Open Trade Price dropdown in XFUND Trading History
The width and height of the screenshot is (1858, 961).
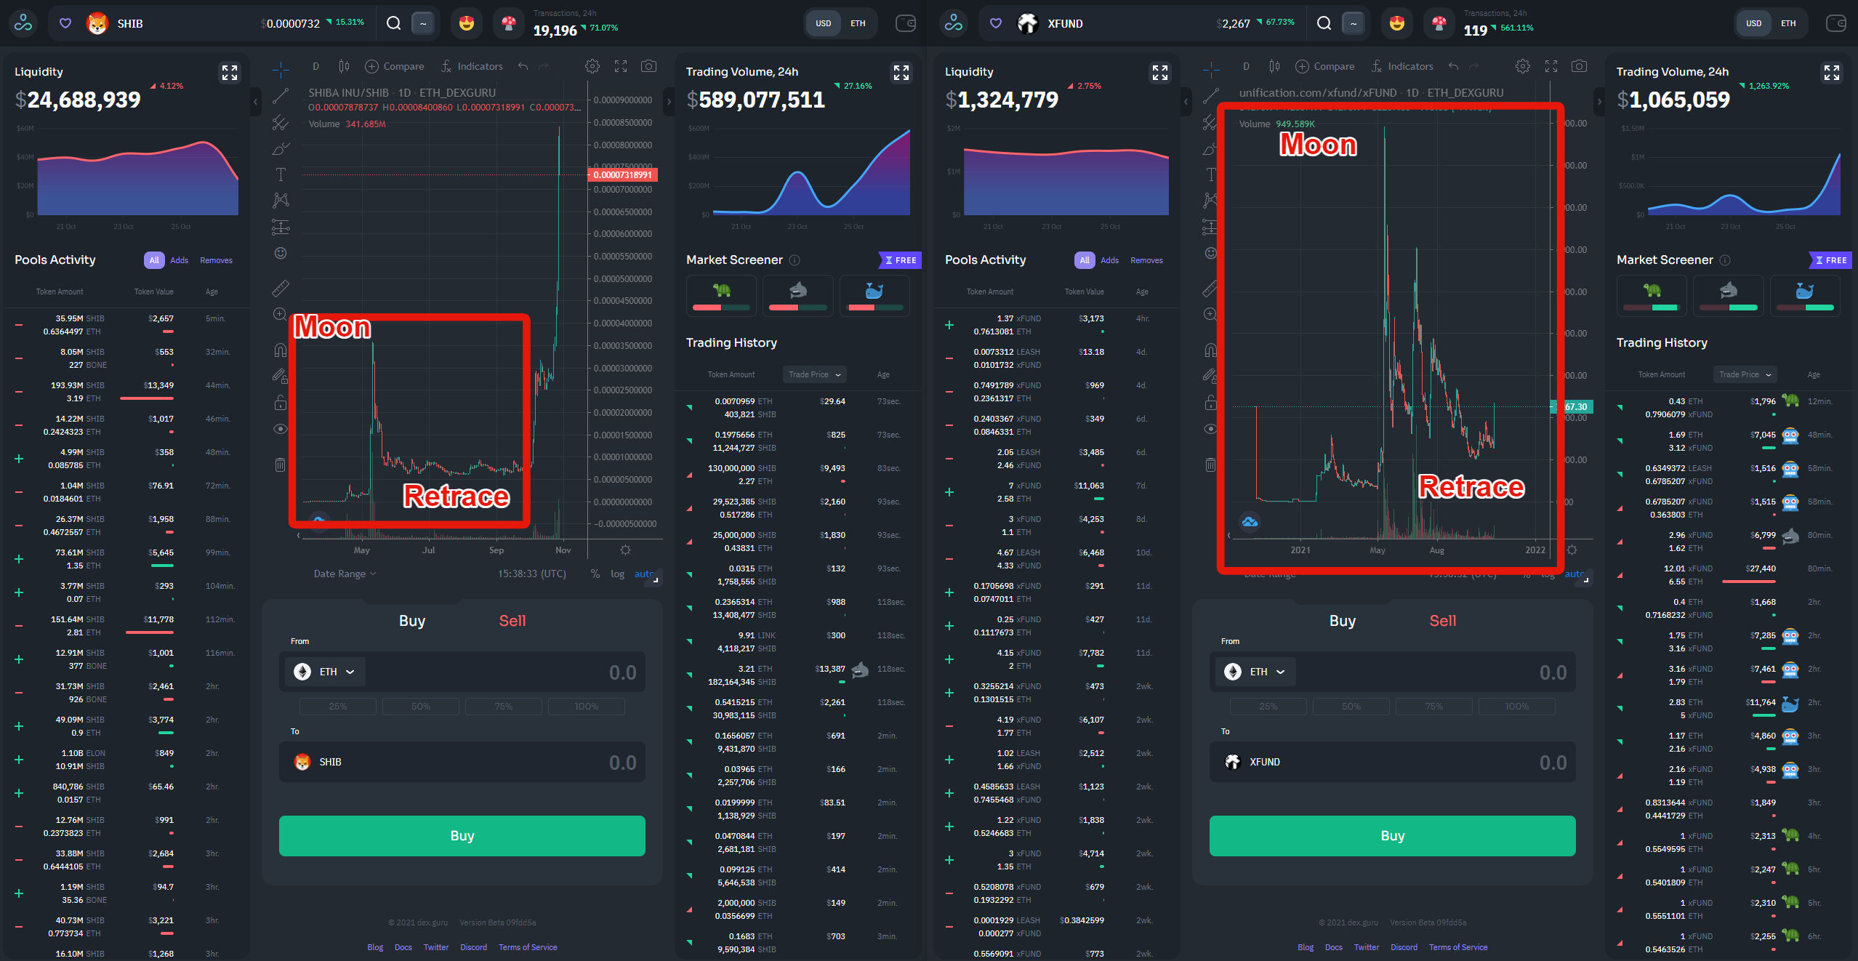click(x=1745, y=374)
